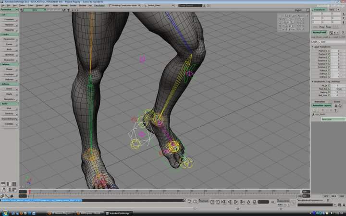Image resolution: width=346 pixels, height=216 pixels.
Task: Toggle the Position Y checkbox
Action: [329, 54]
